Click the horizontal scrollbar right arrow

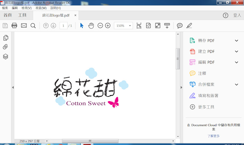pyautogui.click(x=173, y=141)
